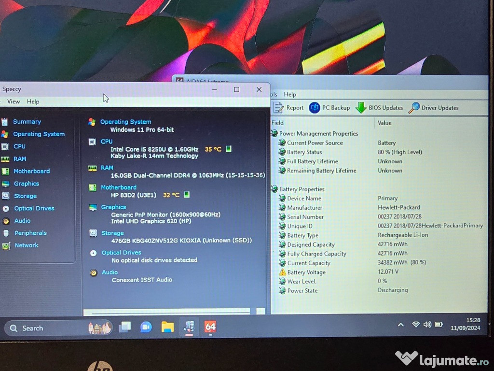Click the Network card icon in sidebar

click(6, 245)
